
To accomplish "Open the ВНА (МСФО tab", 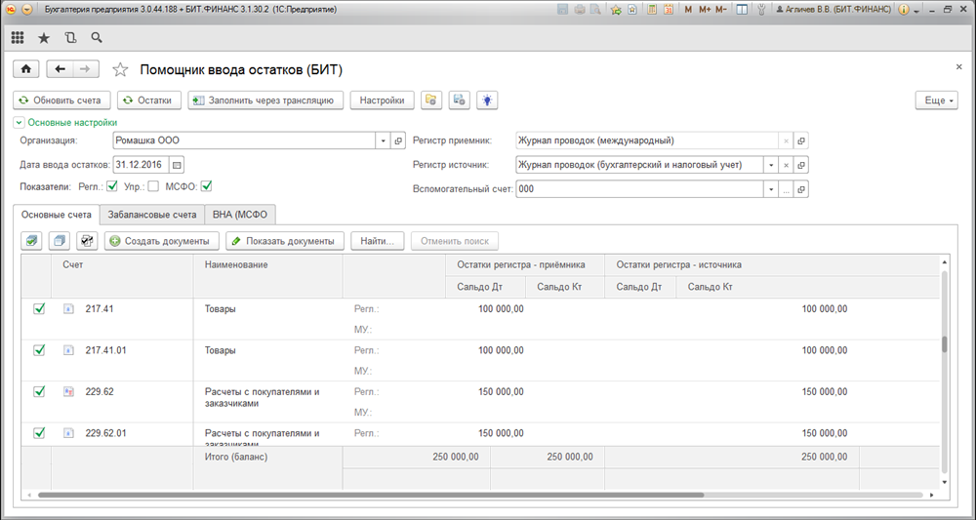I will point(241,215).
